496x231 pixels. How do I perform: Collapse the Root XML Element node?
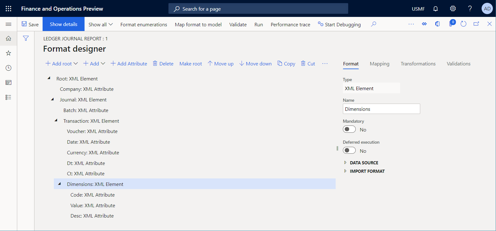pos(49,78)
